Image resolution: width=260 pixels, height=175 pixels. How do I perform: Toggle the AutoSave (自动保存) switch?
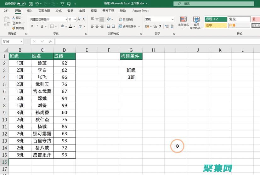coord(21,3)
